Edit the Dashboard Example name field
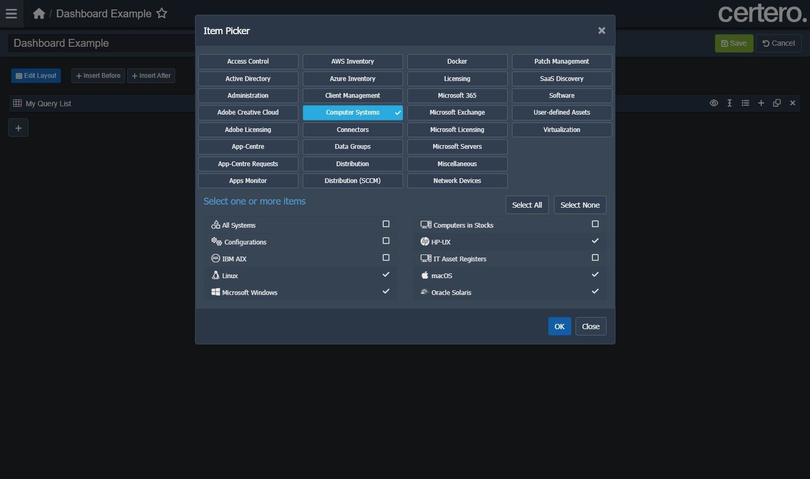Screen dimensions: 810x479 (x=102, y=43)
